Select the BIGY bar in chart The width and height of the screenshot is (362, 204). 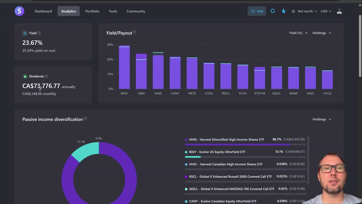124,67
